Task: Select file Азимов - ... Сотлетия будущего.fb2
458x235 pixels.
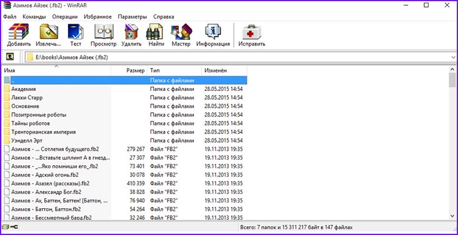Action: 55,149
